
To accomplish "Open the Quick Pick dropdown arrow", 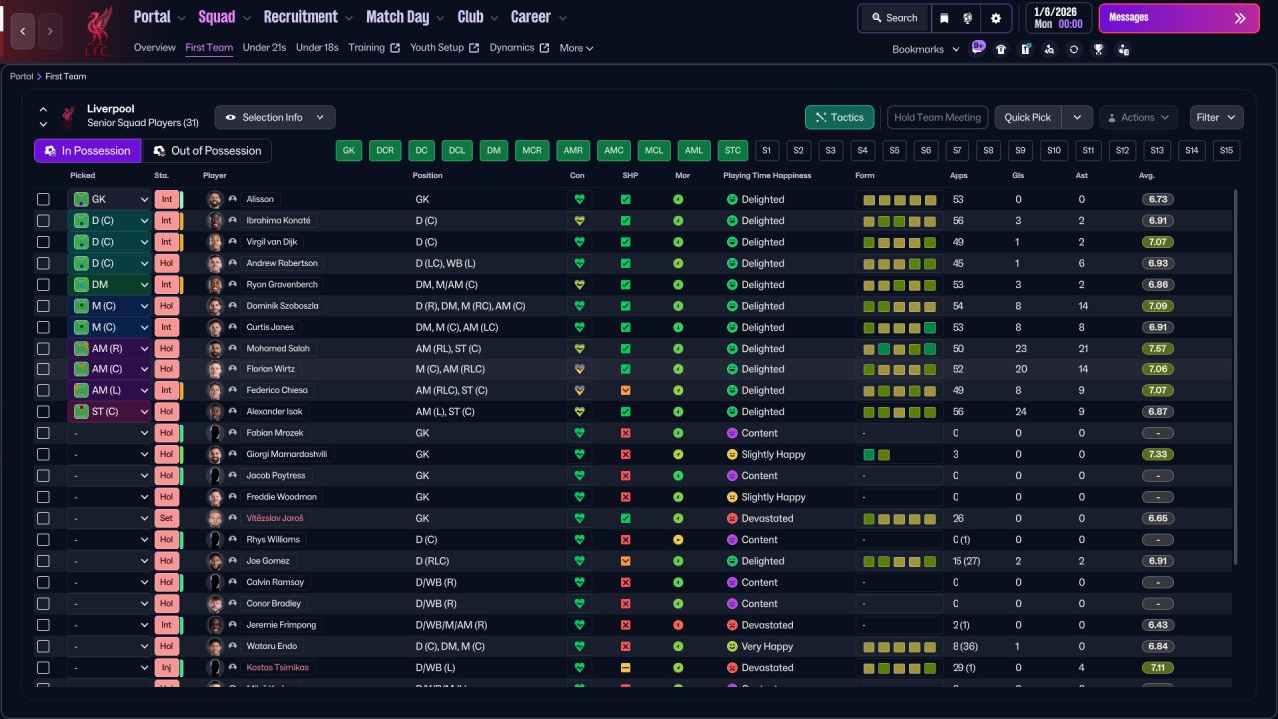I will tap(1077, 117).
